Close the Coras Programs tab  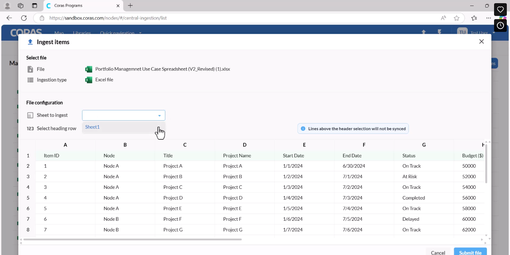118,6
